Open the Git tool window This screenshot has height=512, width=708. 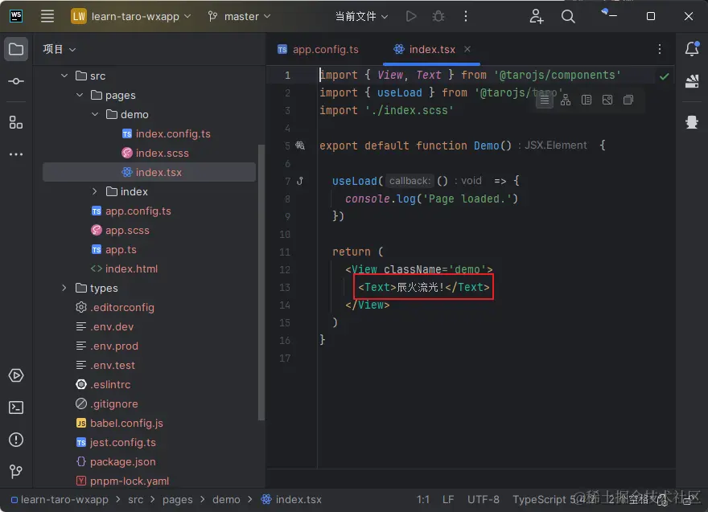point(16,471)
